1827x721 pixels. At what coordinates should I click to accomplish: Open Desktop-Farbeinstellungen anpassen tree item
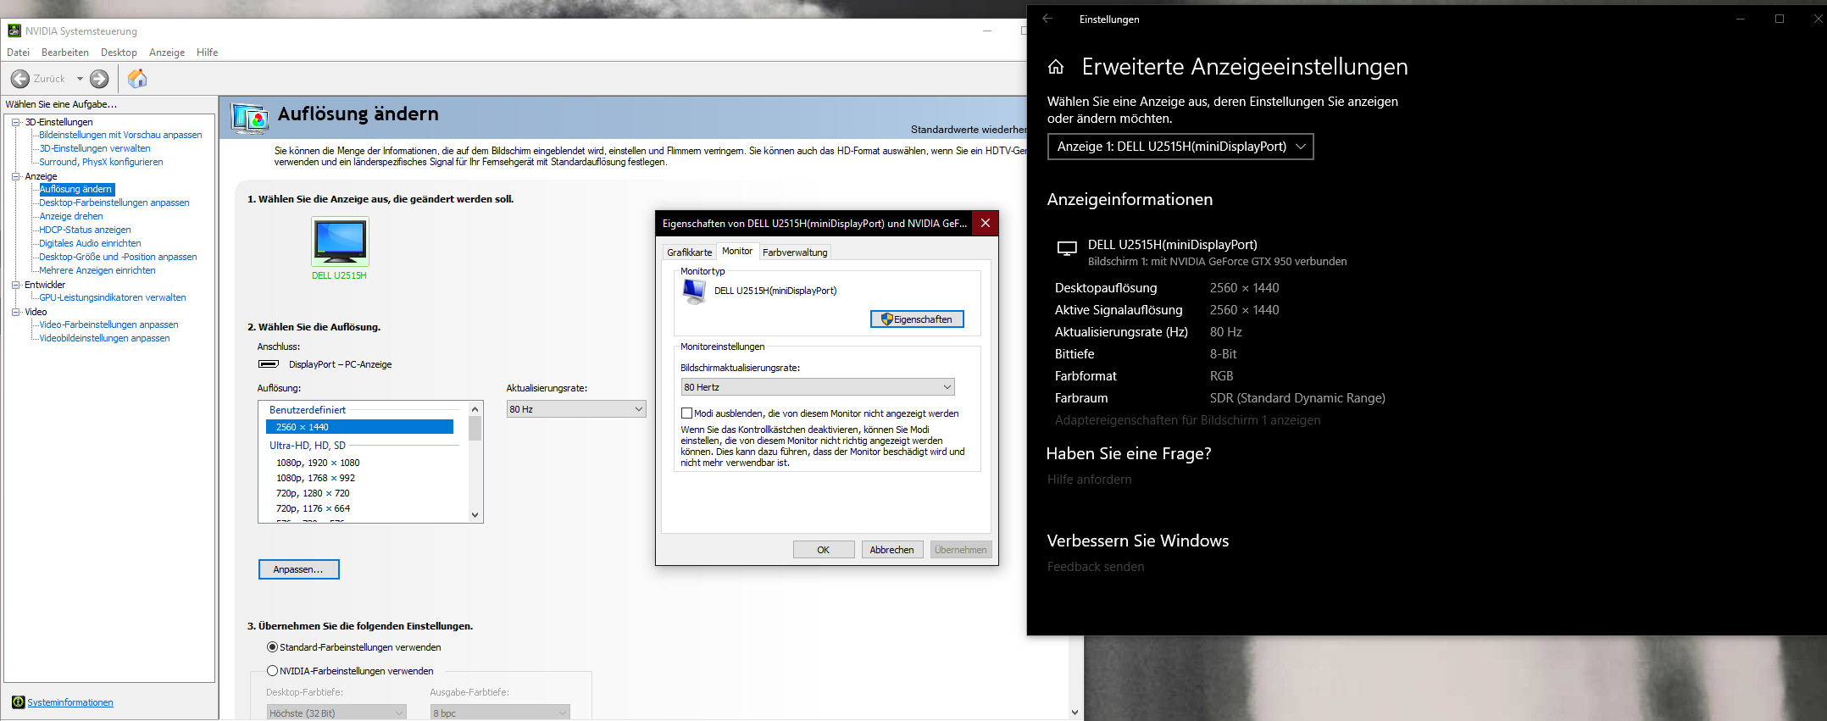pos(114,202)
